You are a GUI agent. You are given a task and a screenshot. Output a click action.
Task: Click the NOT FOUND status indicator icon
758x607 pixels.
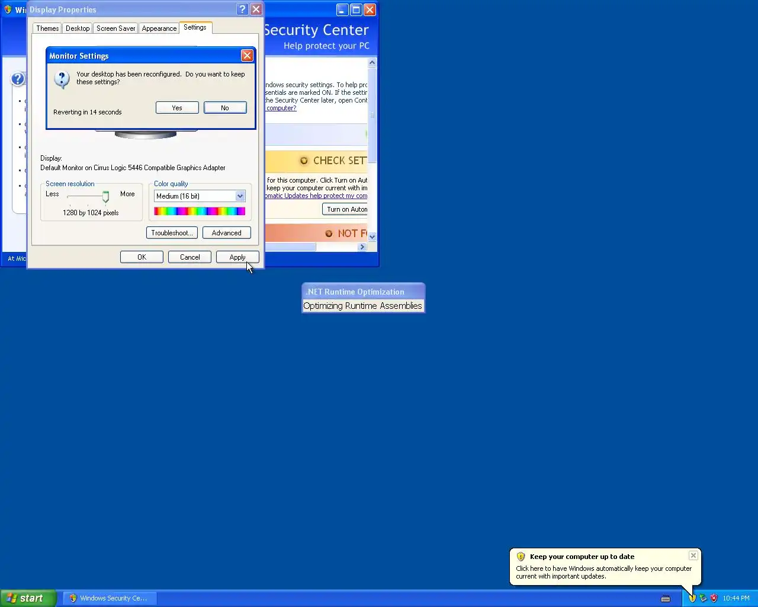[x=329, y=234]
